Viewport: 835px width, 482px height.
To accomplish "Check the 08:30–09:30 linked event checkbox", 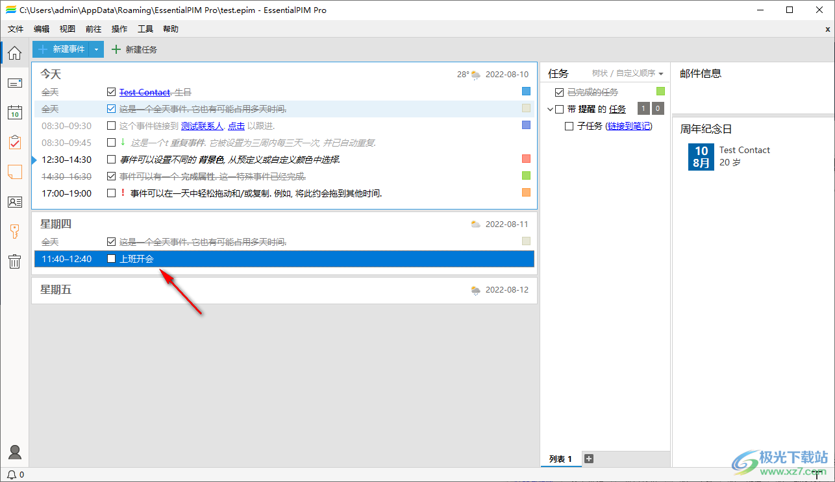I will click(112, 126).
